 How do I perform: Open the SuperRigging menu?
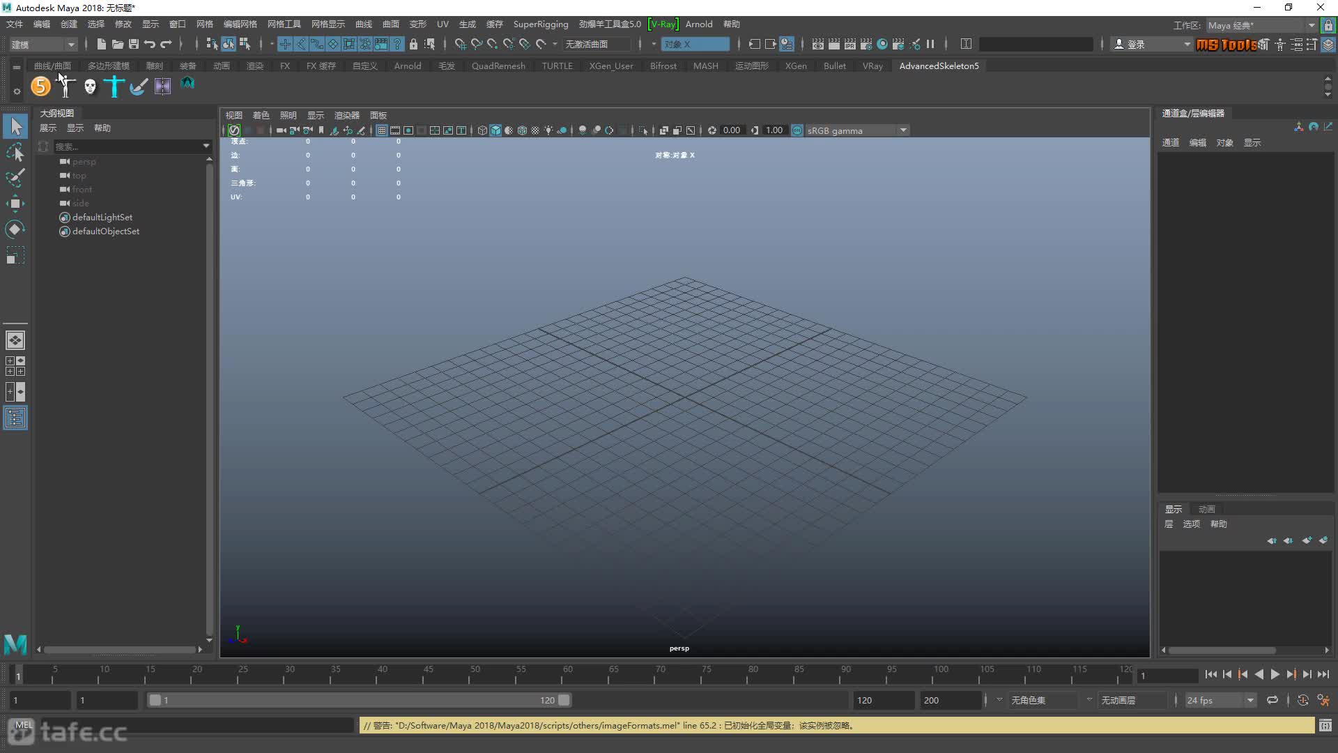pos(541,24)
